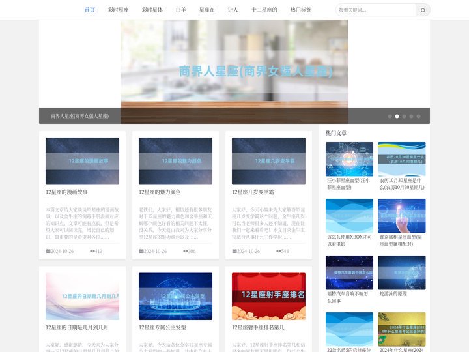Click eye views icon showing 543

click(279, 251)
